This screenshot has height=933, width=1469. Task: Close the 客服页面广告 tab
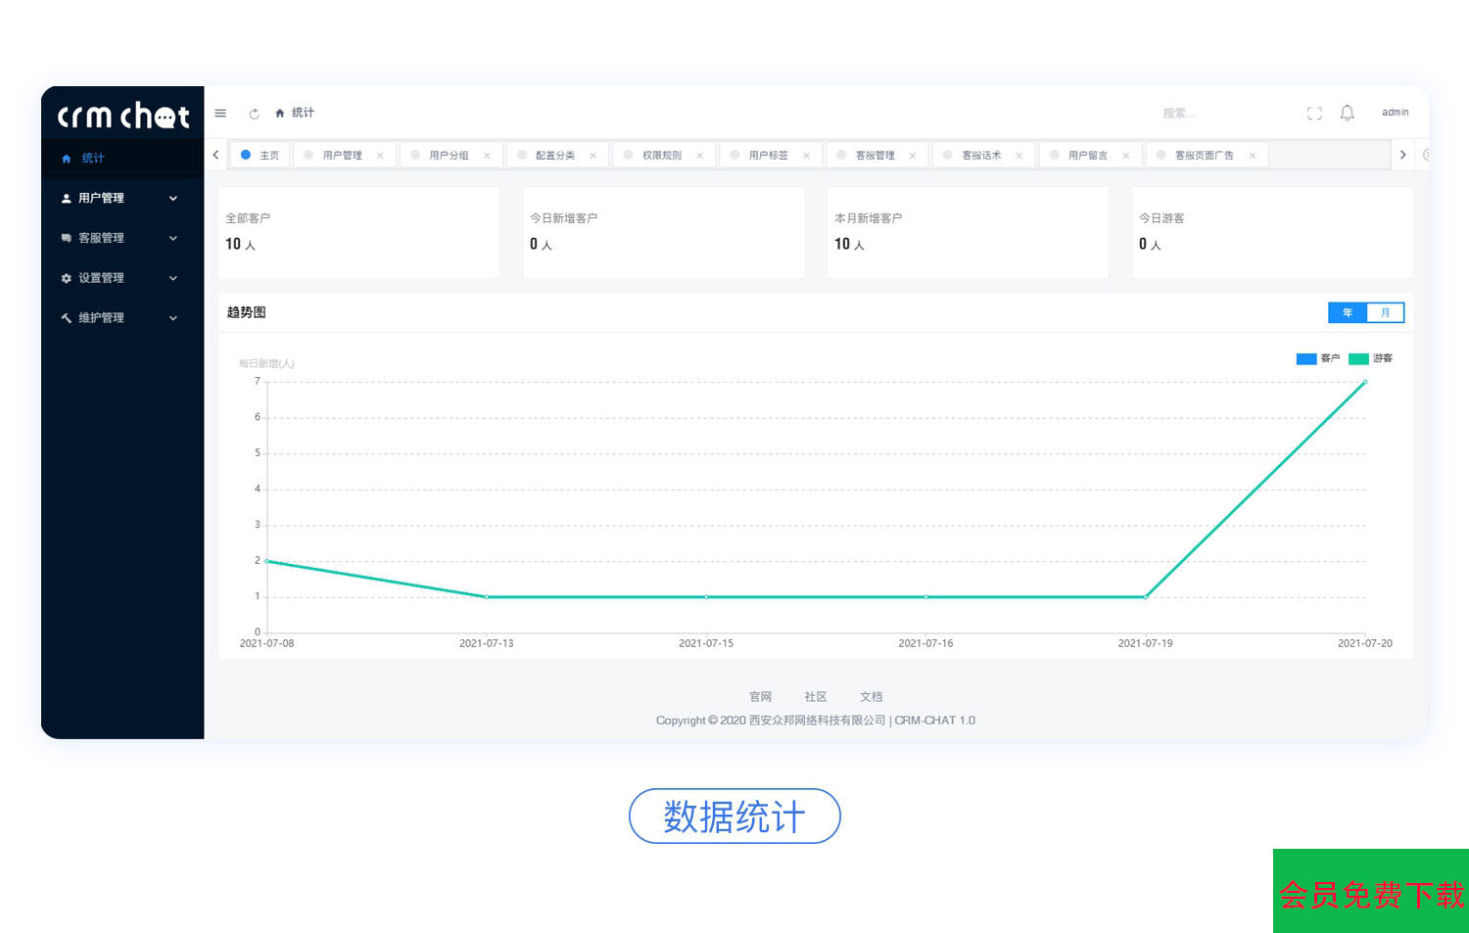pos(1252,156)
